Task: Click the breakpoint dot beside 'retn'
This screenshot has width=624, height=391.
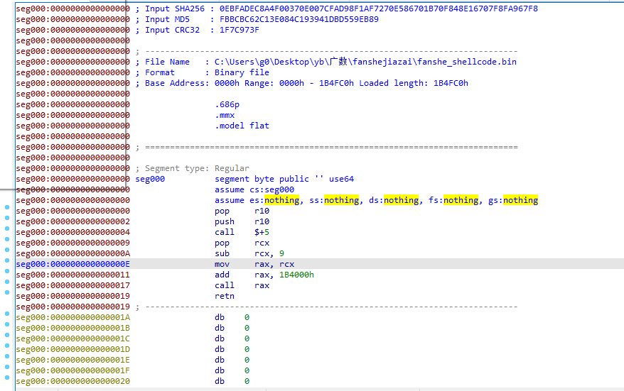Action: click(x=7, y=292)
